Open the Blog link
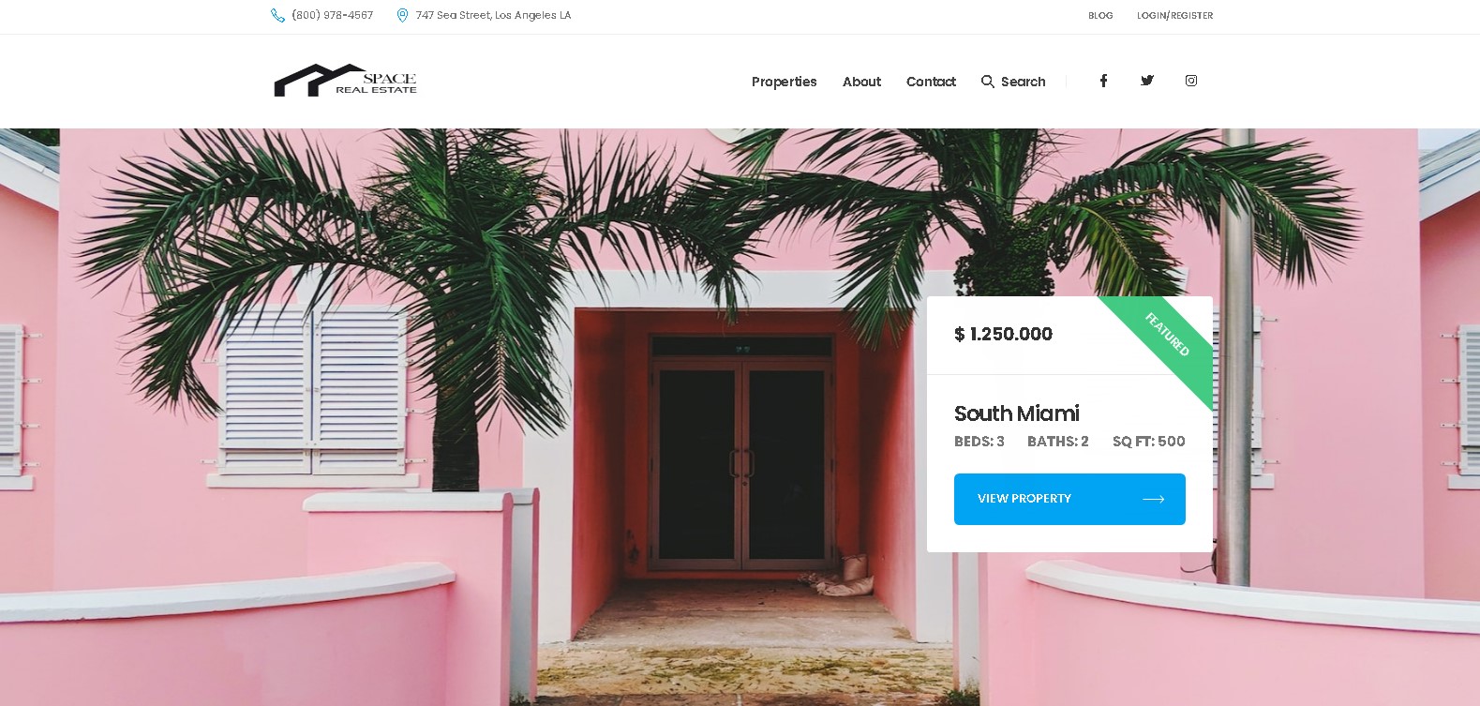Viewport: 1480px width, 706px height. click(1100, 16)
